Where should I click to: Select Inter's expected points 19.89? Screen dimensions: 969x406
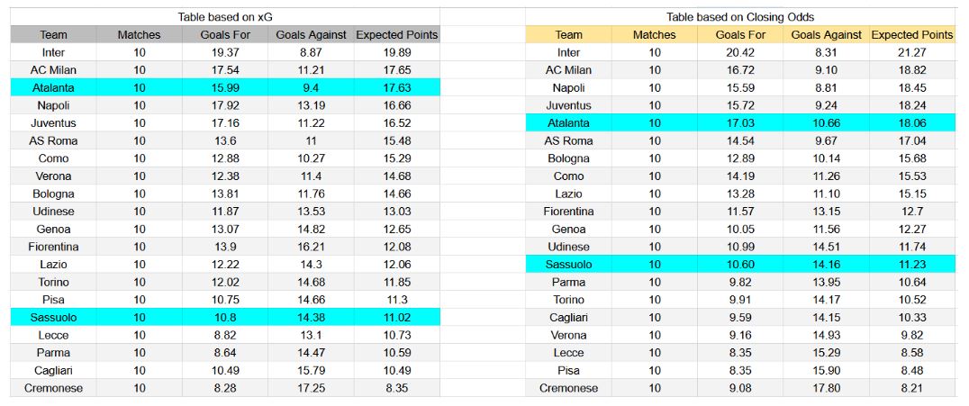point(397,52)
